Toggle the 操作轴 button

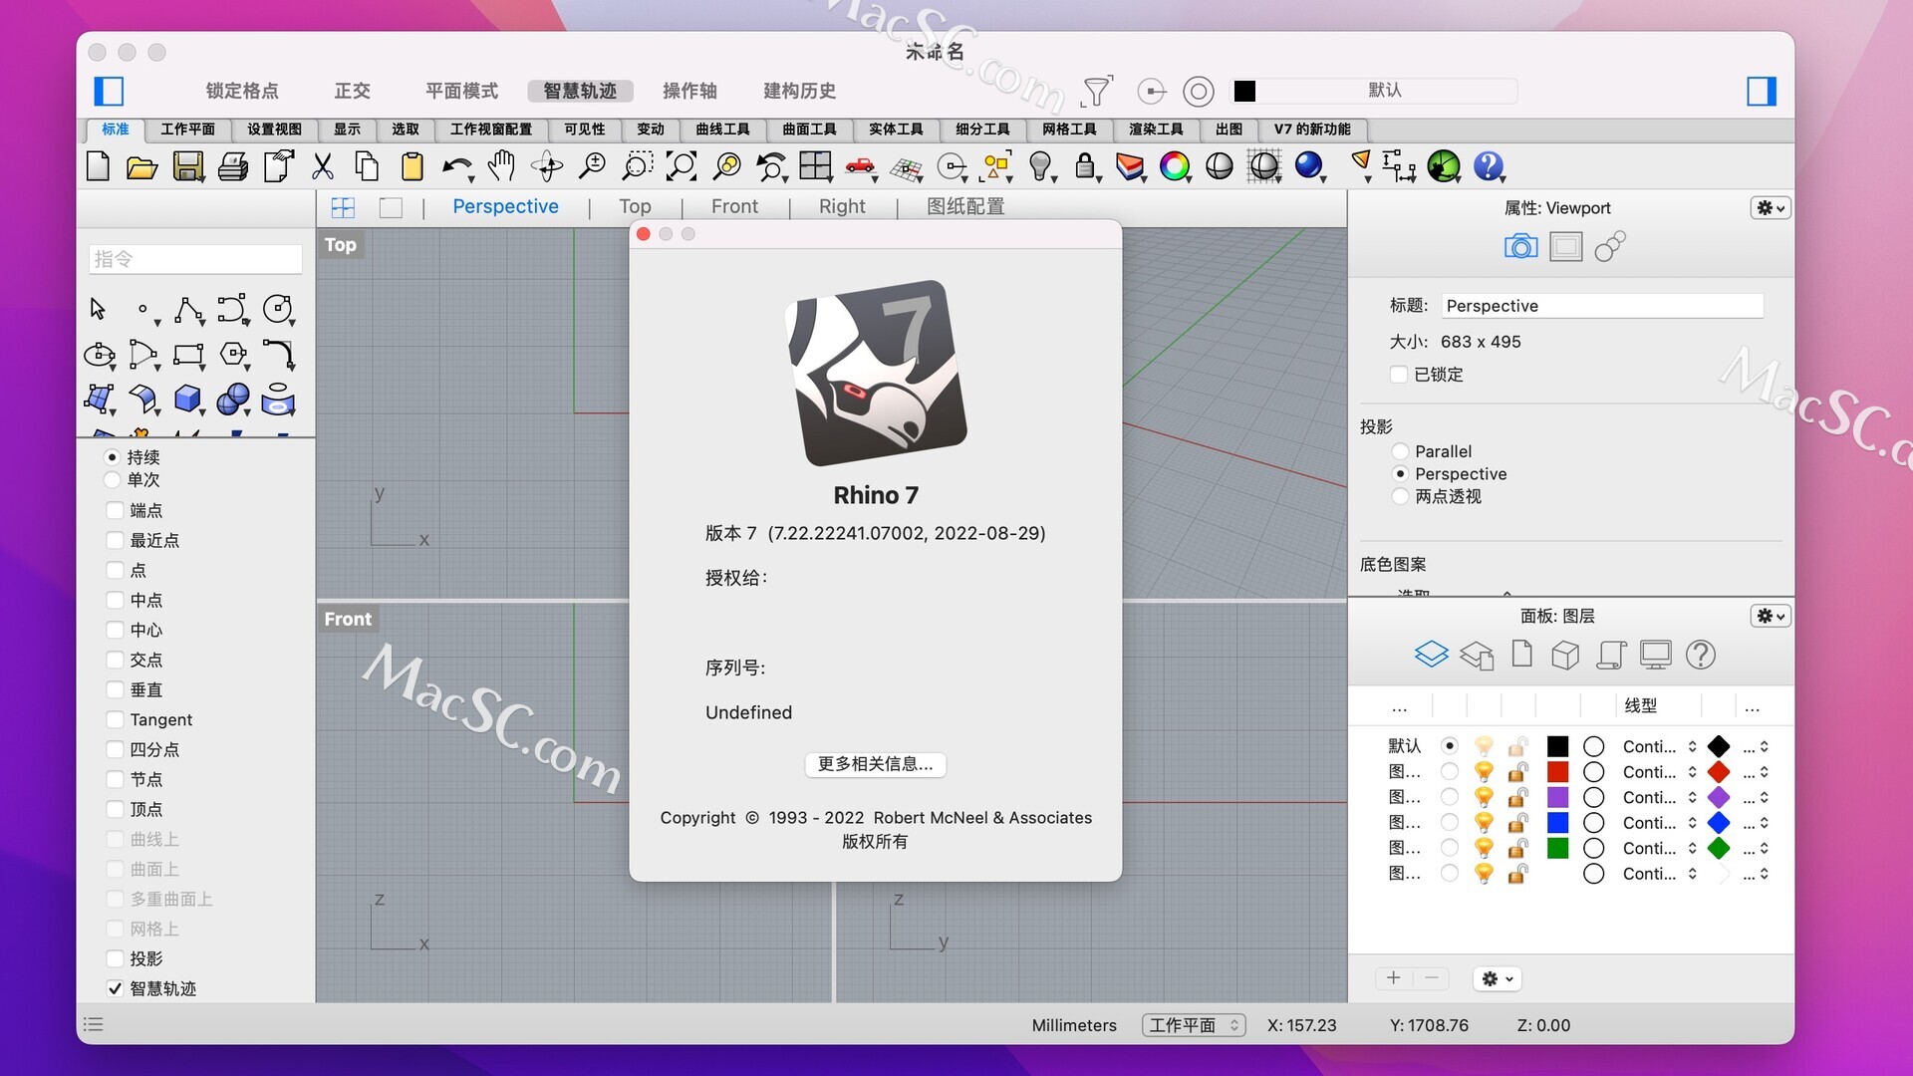(689, 91)
